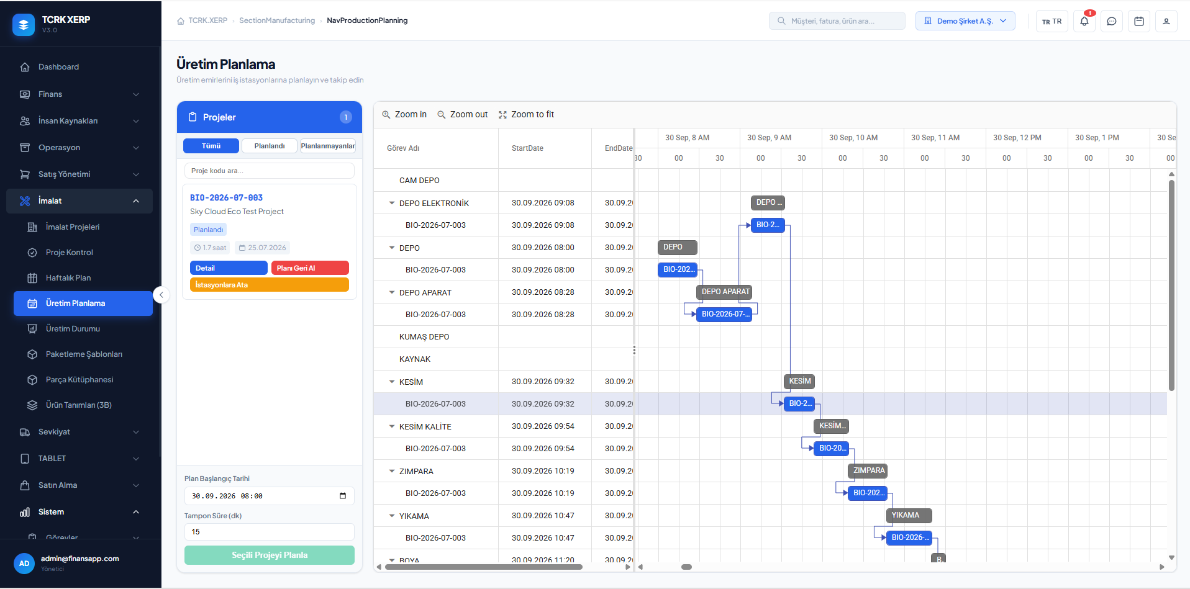Click the Proje kodu ara search field
Screen dimensions: 1190x589
(x=270, y=171)
